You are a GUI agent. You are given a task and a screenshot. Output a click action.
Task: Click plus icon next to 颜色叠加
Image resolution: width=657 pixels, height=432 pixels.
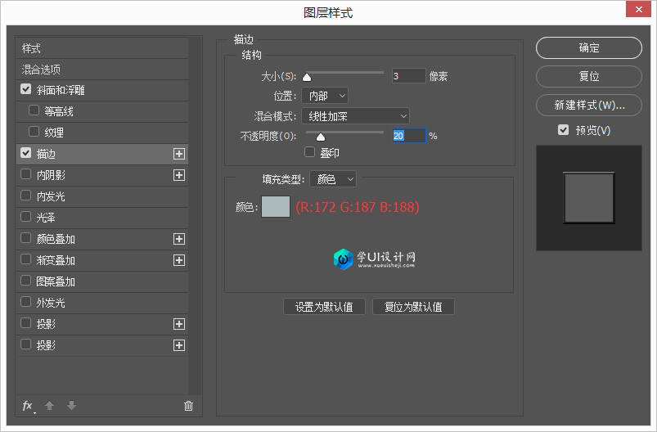point(179,239)
